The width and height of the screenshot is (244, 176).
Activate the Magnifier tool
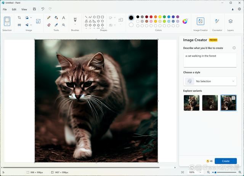pyautogui.click(x=63, y=25)
